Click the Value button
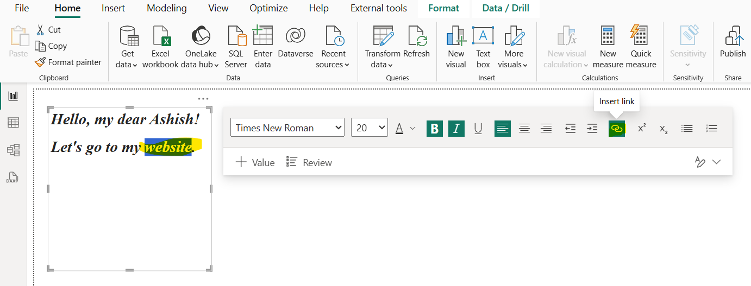 pos(255,162)
